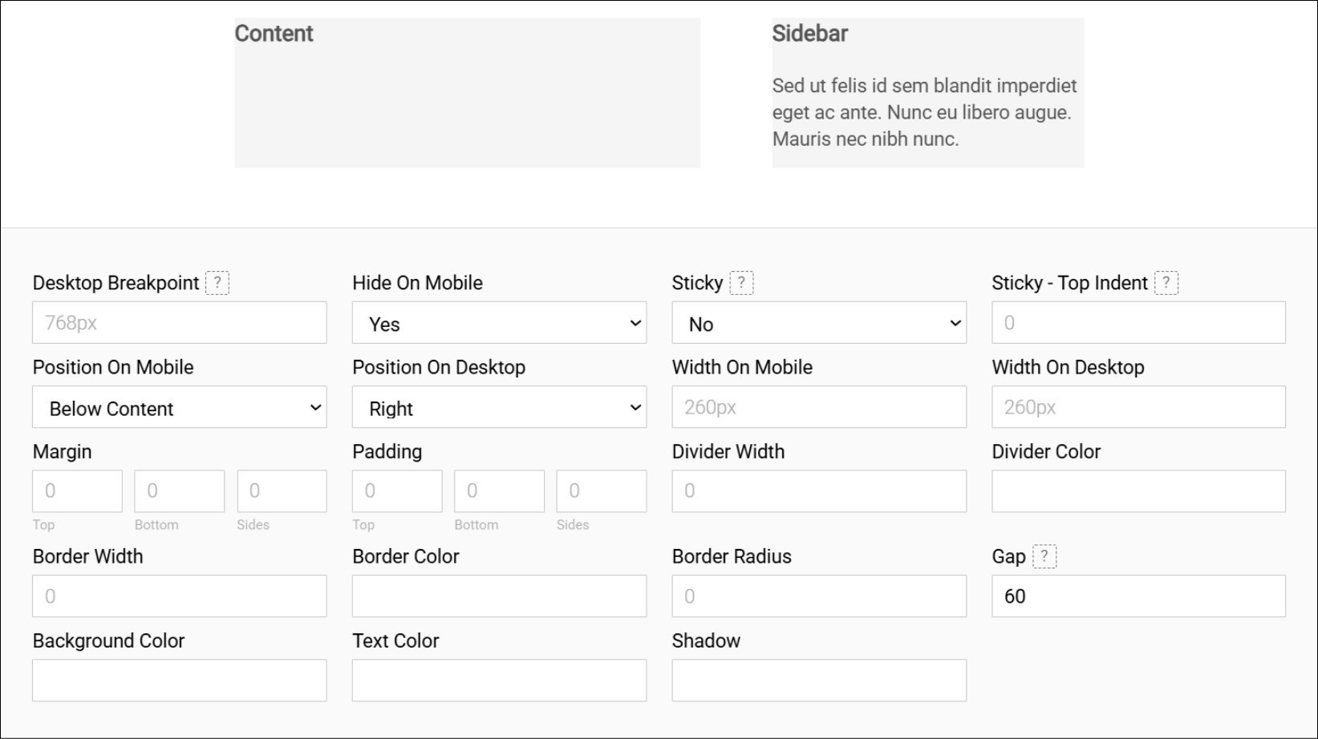Click the Background Color field
The width and height of the screenshot is (1318, 739).
(x=179, y=680)
